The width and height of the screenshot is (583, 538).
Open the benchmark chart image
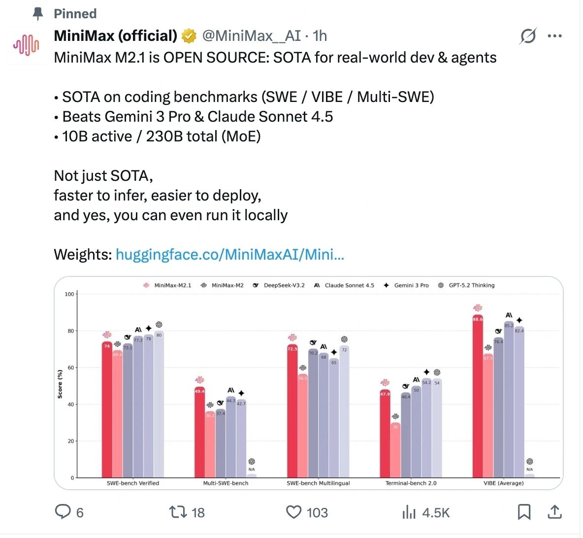(x=308, y=383)
